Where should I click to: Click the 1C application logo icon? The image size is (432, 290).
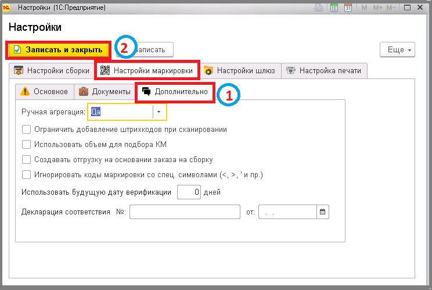tap(6, 8)
